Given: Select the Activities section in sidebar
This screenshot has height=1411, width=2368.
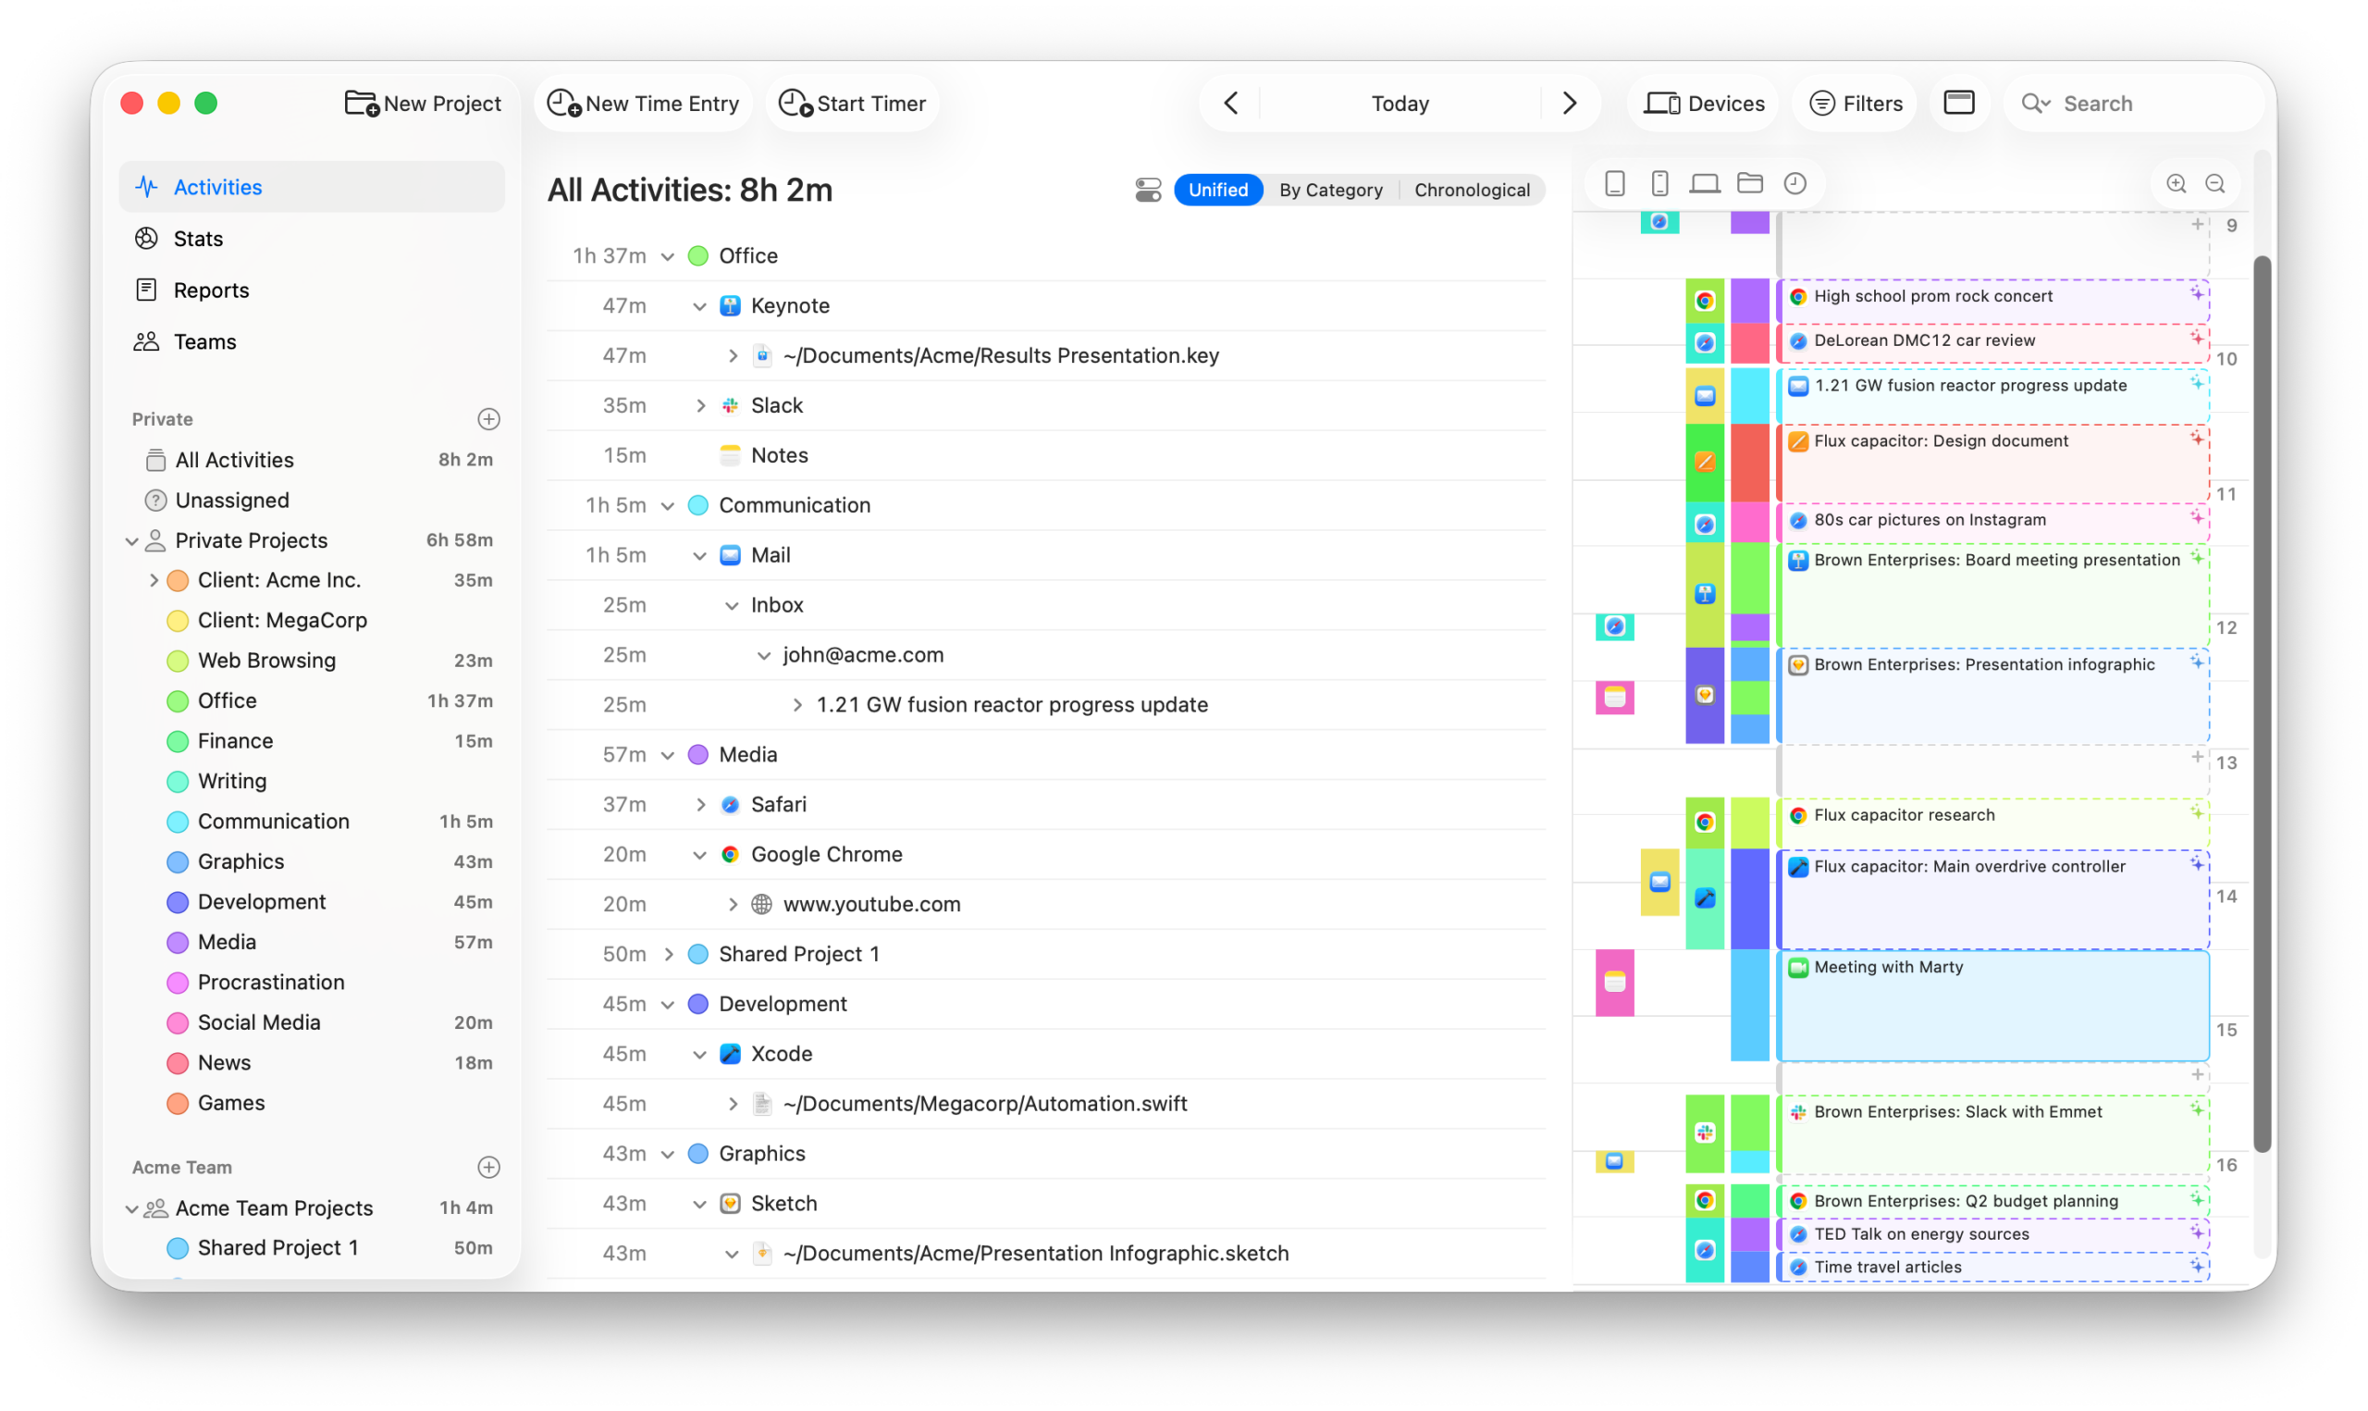Looking at the screenshot, I should 216,186.
